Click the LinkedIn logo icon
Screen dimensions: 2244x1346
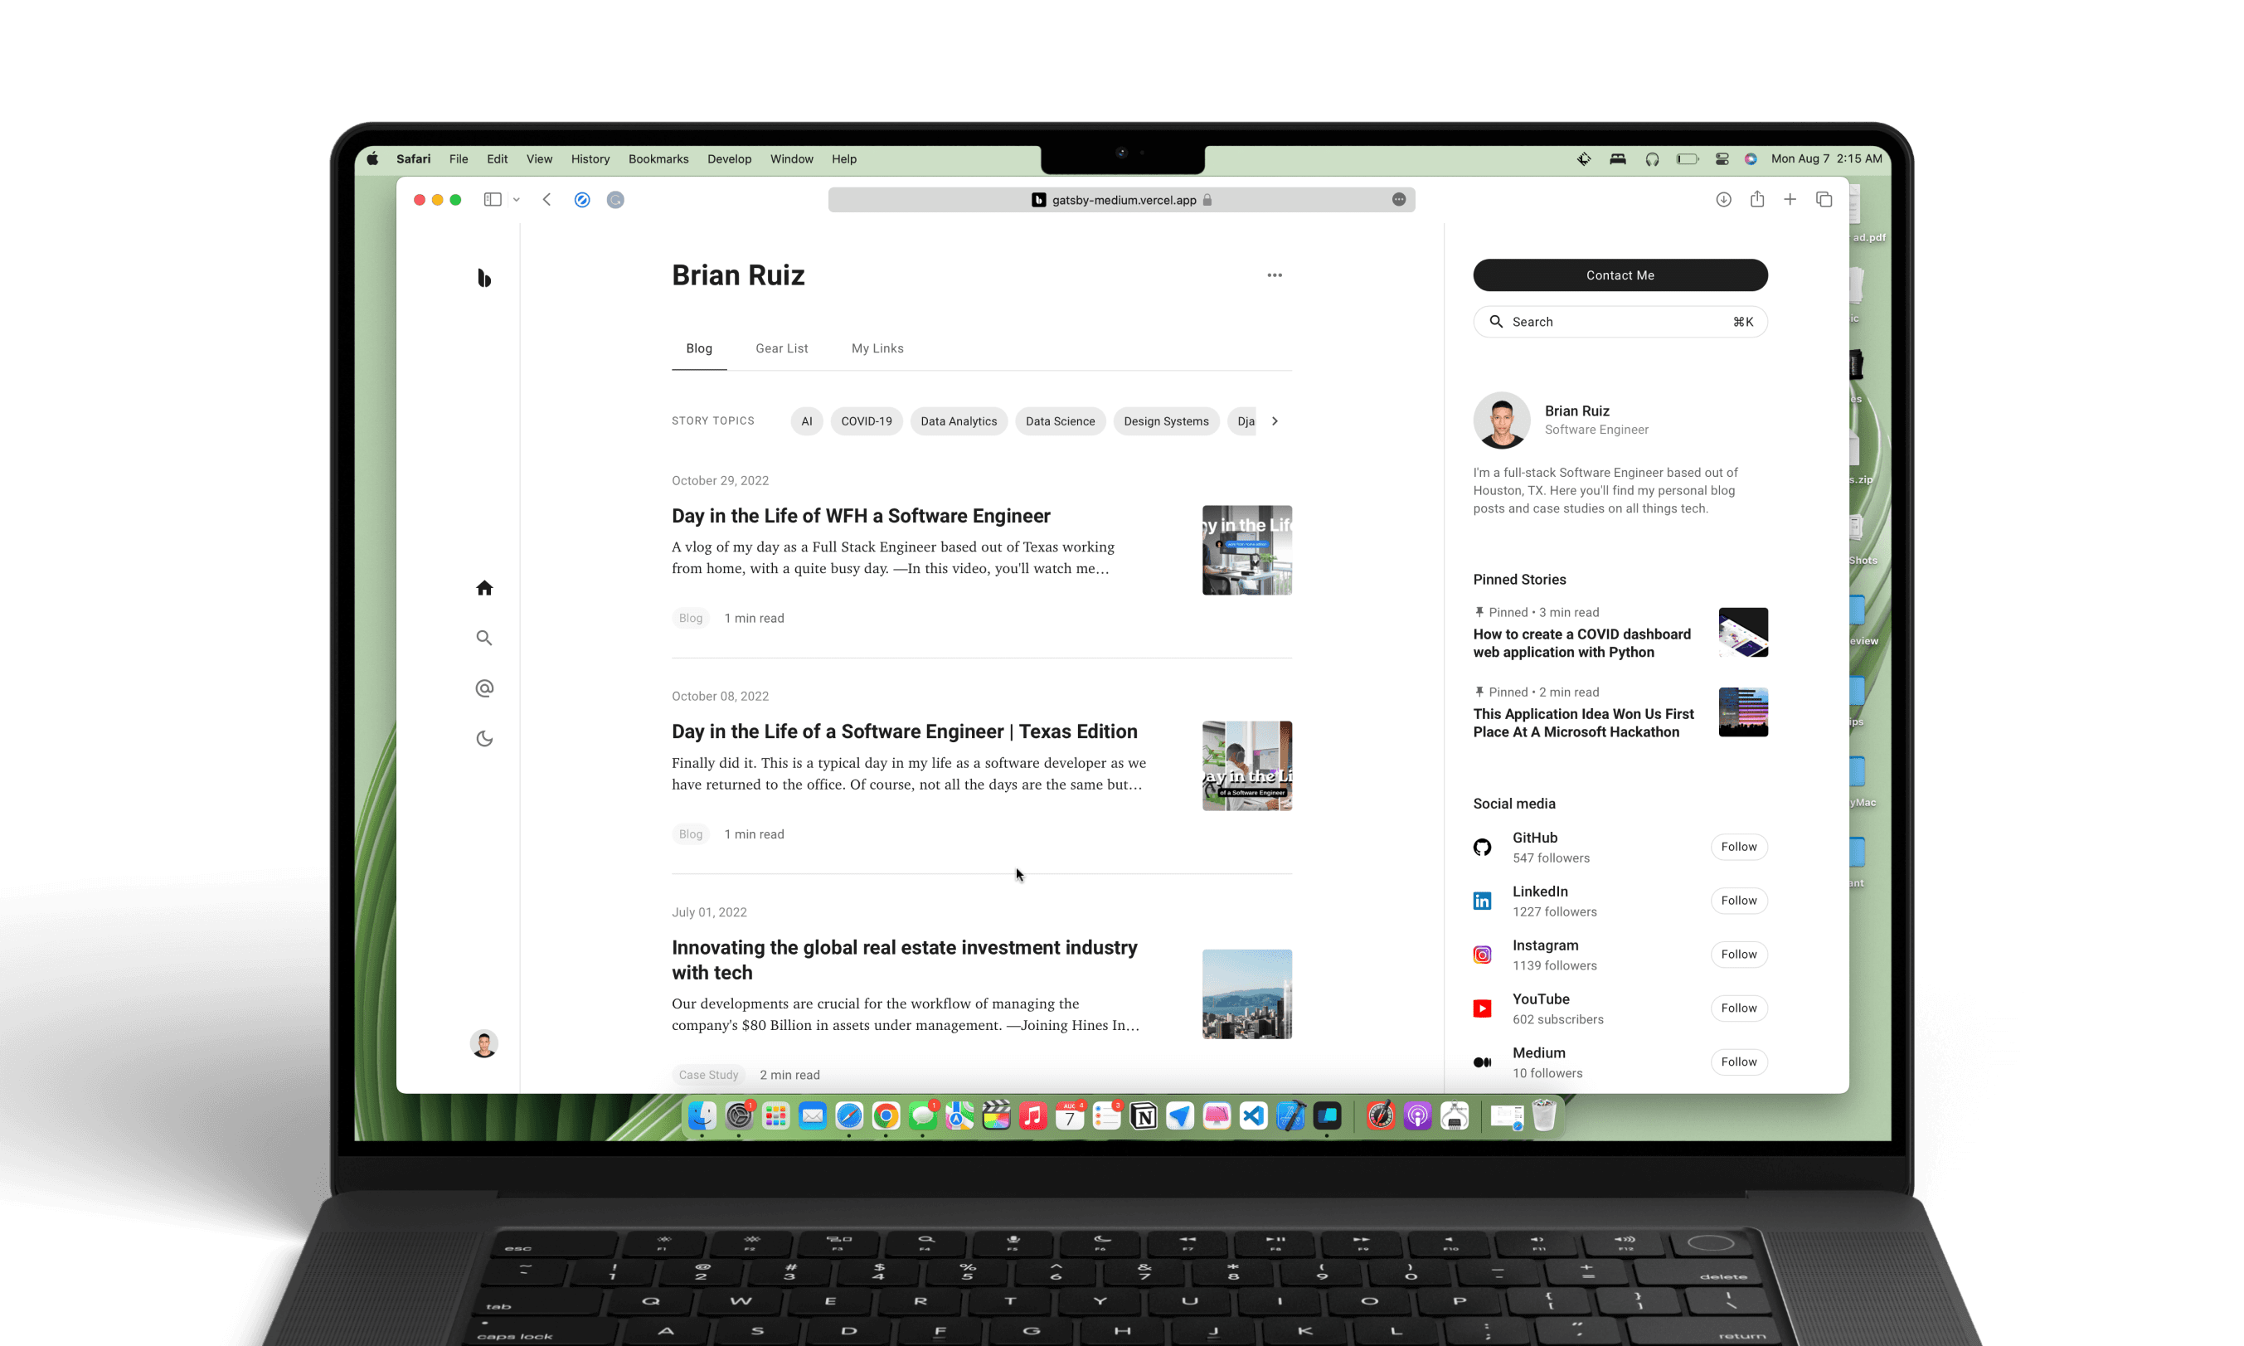point(1483,901)
